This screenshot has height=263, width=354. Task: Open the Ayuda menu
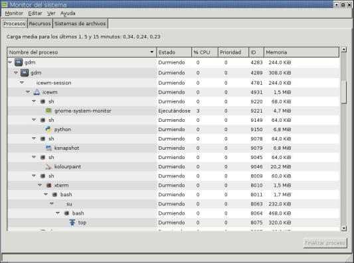point(68,13)
